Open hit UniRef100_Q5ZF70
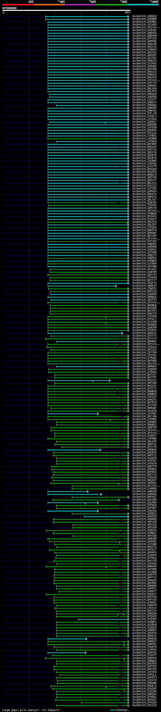 point(144,283)
